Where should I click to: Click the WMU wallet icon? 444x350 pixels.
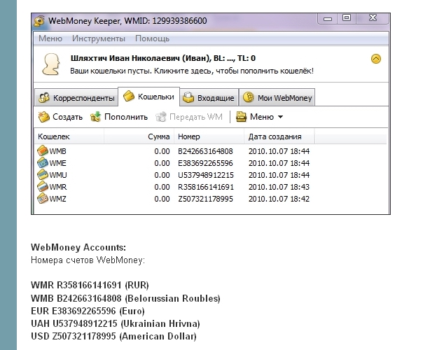tap(42, 174)
